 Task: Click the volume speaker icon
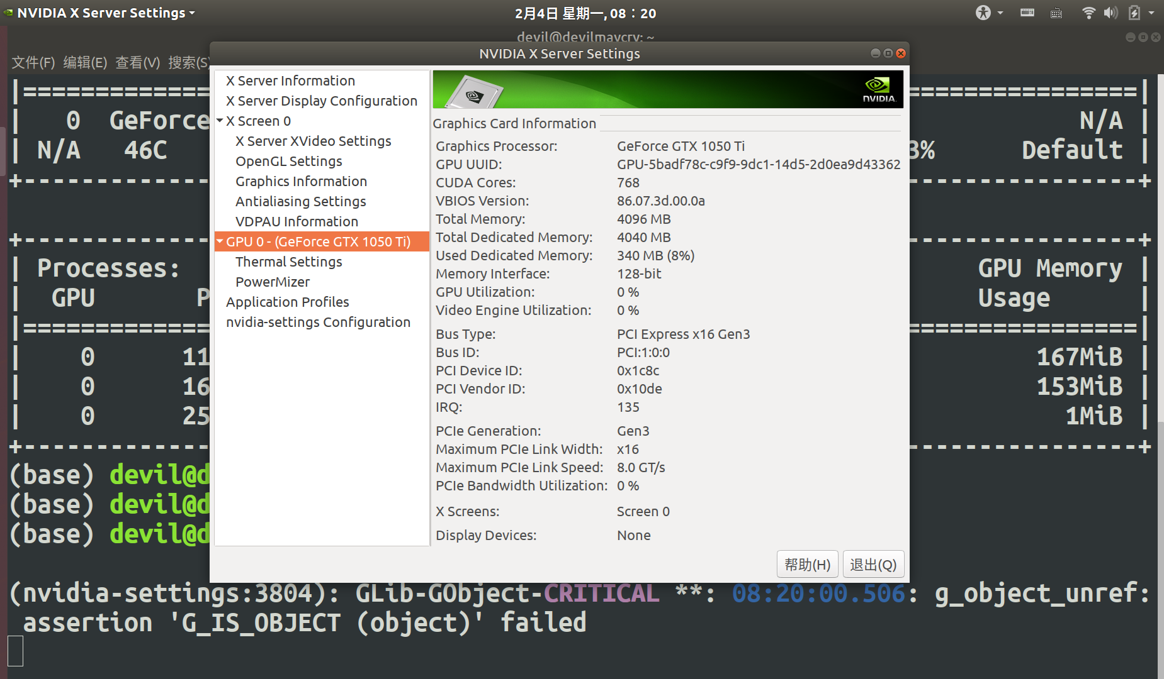(x=1110, y=13)
